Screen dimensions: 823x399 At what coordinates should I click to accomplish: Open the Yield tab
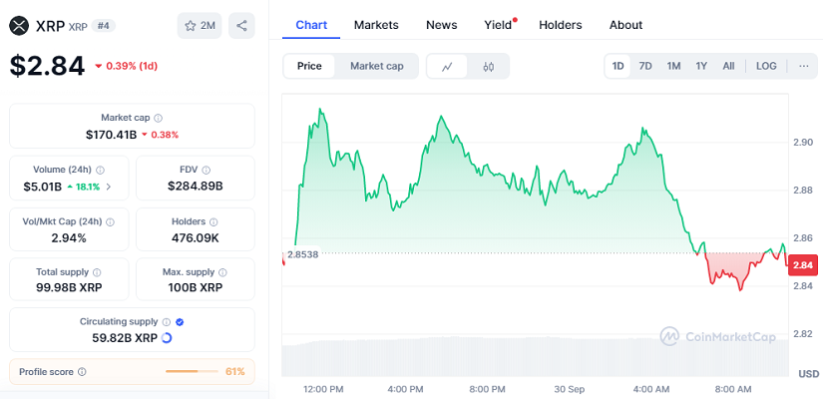click(498, 25)
